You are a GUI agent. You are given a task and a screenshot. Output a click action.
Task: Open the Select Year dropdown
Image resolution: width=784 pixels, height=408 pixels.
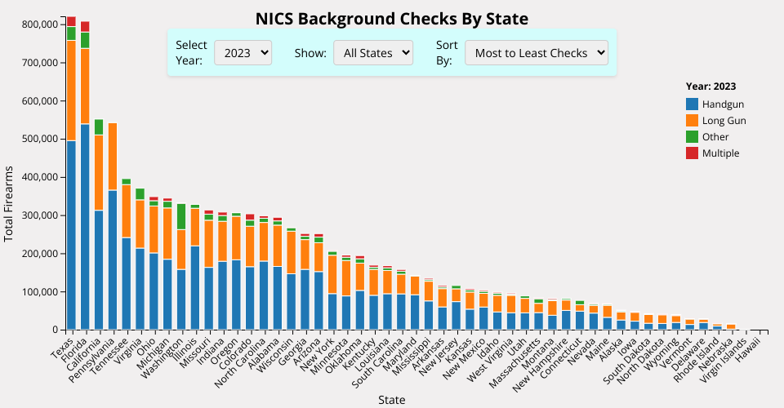[242, 53]
